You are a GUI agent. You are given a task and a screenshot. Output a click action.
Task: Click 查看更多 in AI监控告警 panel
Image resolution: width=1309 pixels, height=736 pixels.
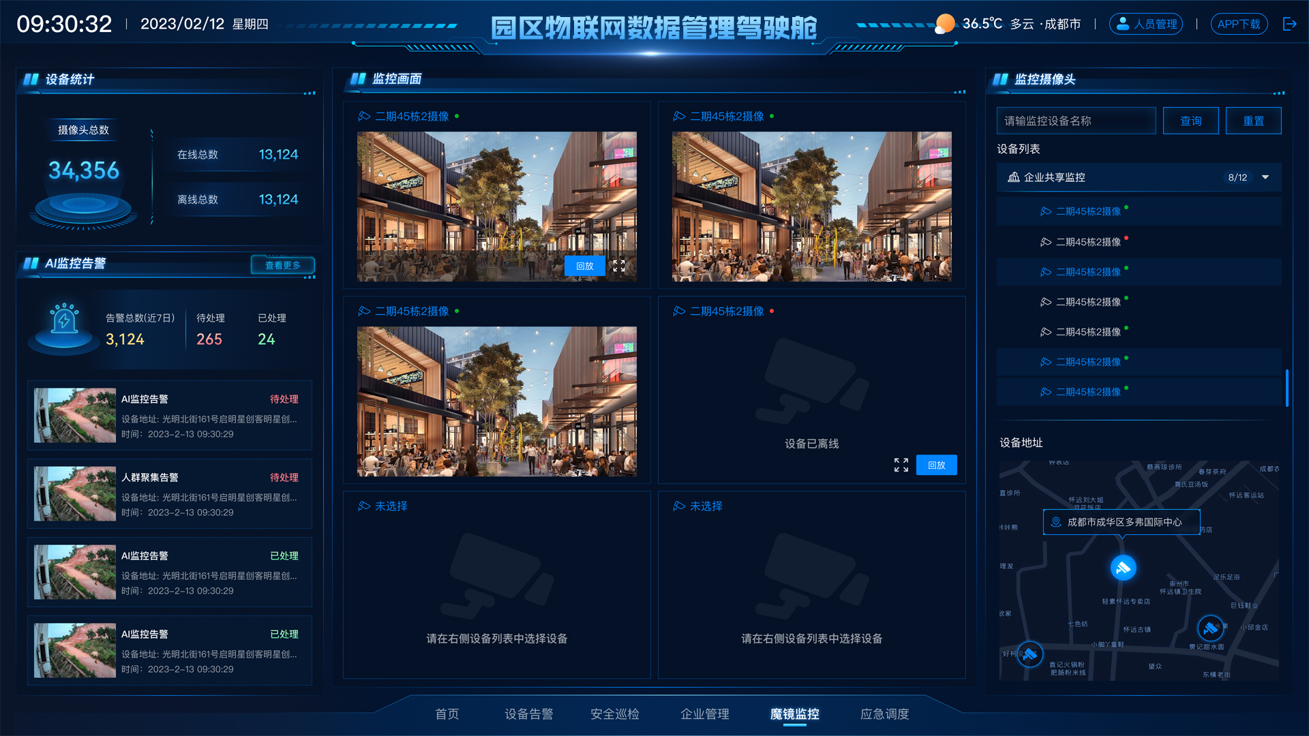(x=282, y=265)
